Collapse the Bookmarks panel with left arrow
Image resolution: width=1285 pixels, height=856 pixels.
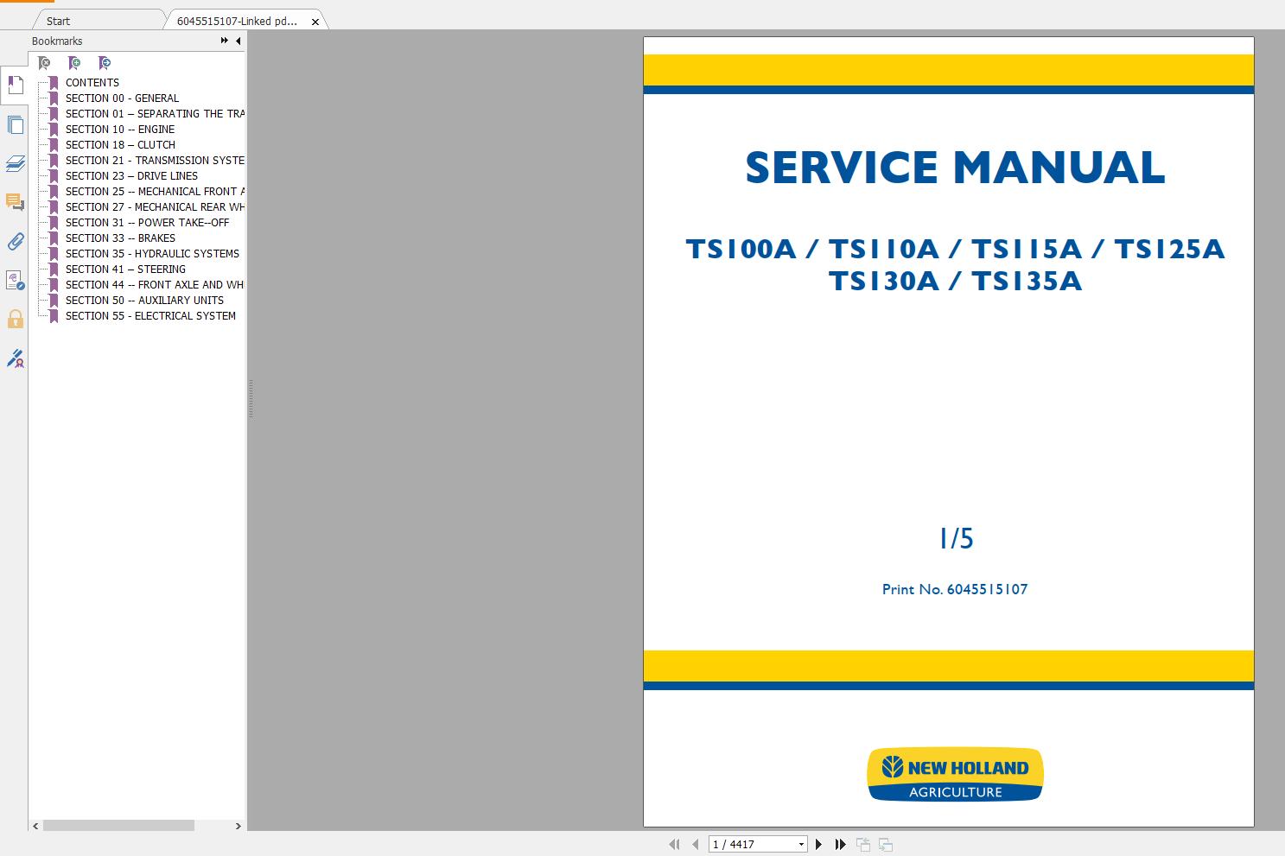[239, 41]
